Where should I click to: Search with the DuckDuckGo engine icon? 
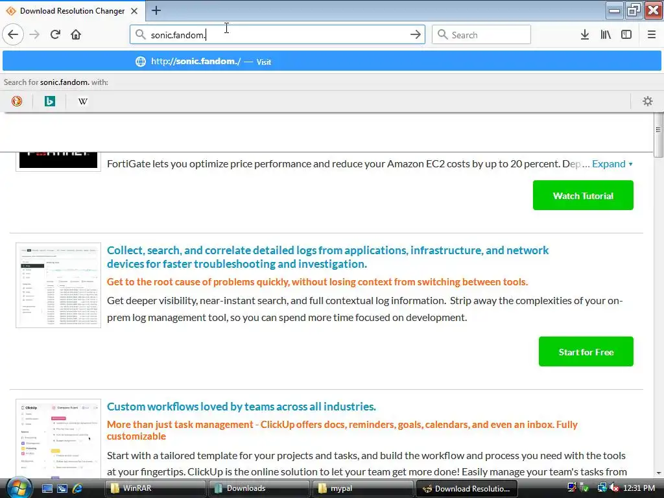[x=17, y=101]
